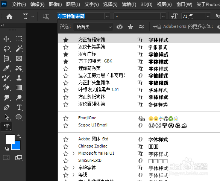Viewport: 220px width, 181px height.
Task: Open the 文件(F) menu
Action: (19, 5)
